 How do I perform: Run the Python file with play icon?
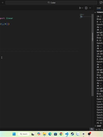80,8
